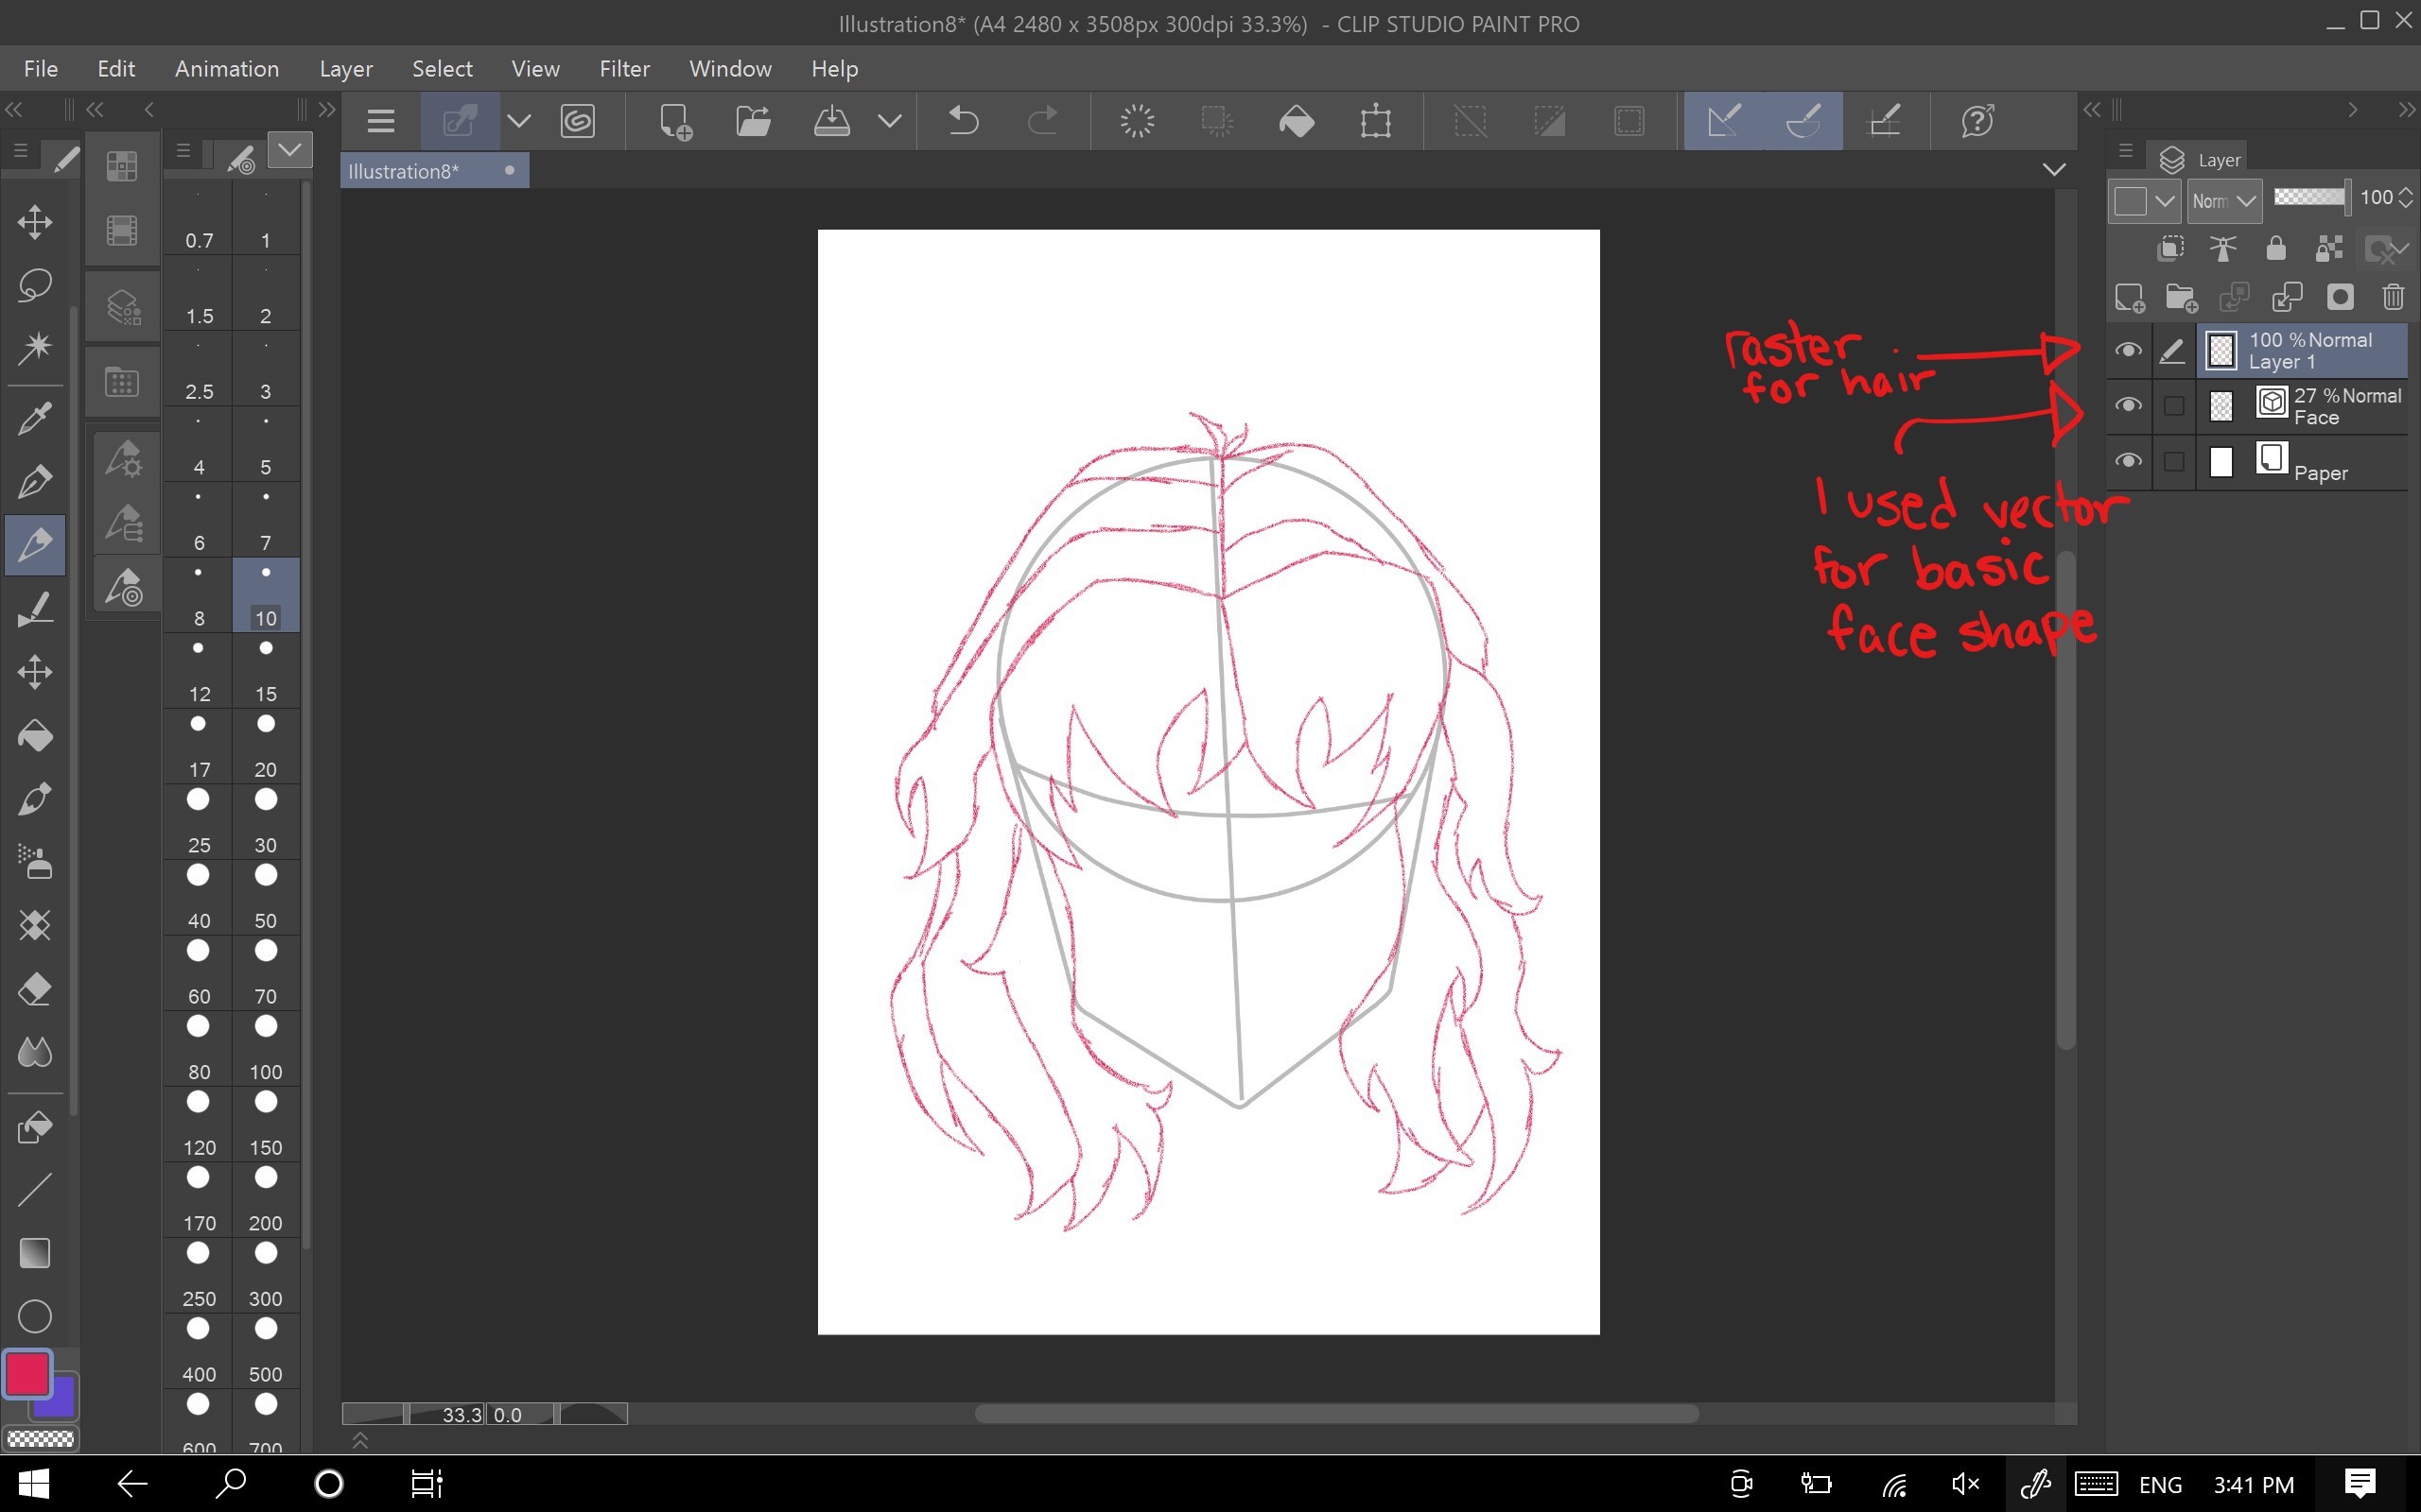Open the blending mode Normal dropdown

(x=2224, y=201)
